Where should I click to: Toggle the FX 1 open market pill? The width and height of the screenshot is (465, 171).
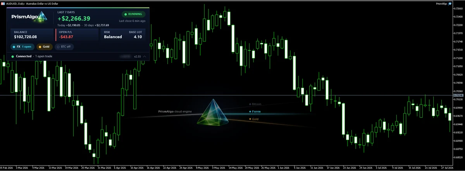[x=23, y=47]
